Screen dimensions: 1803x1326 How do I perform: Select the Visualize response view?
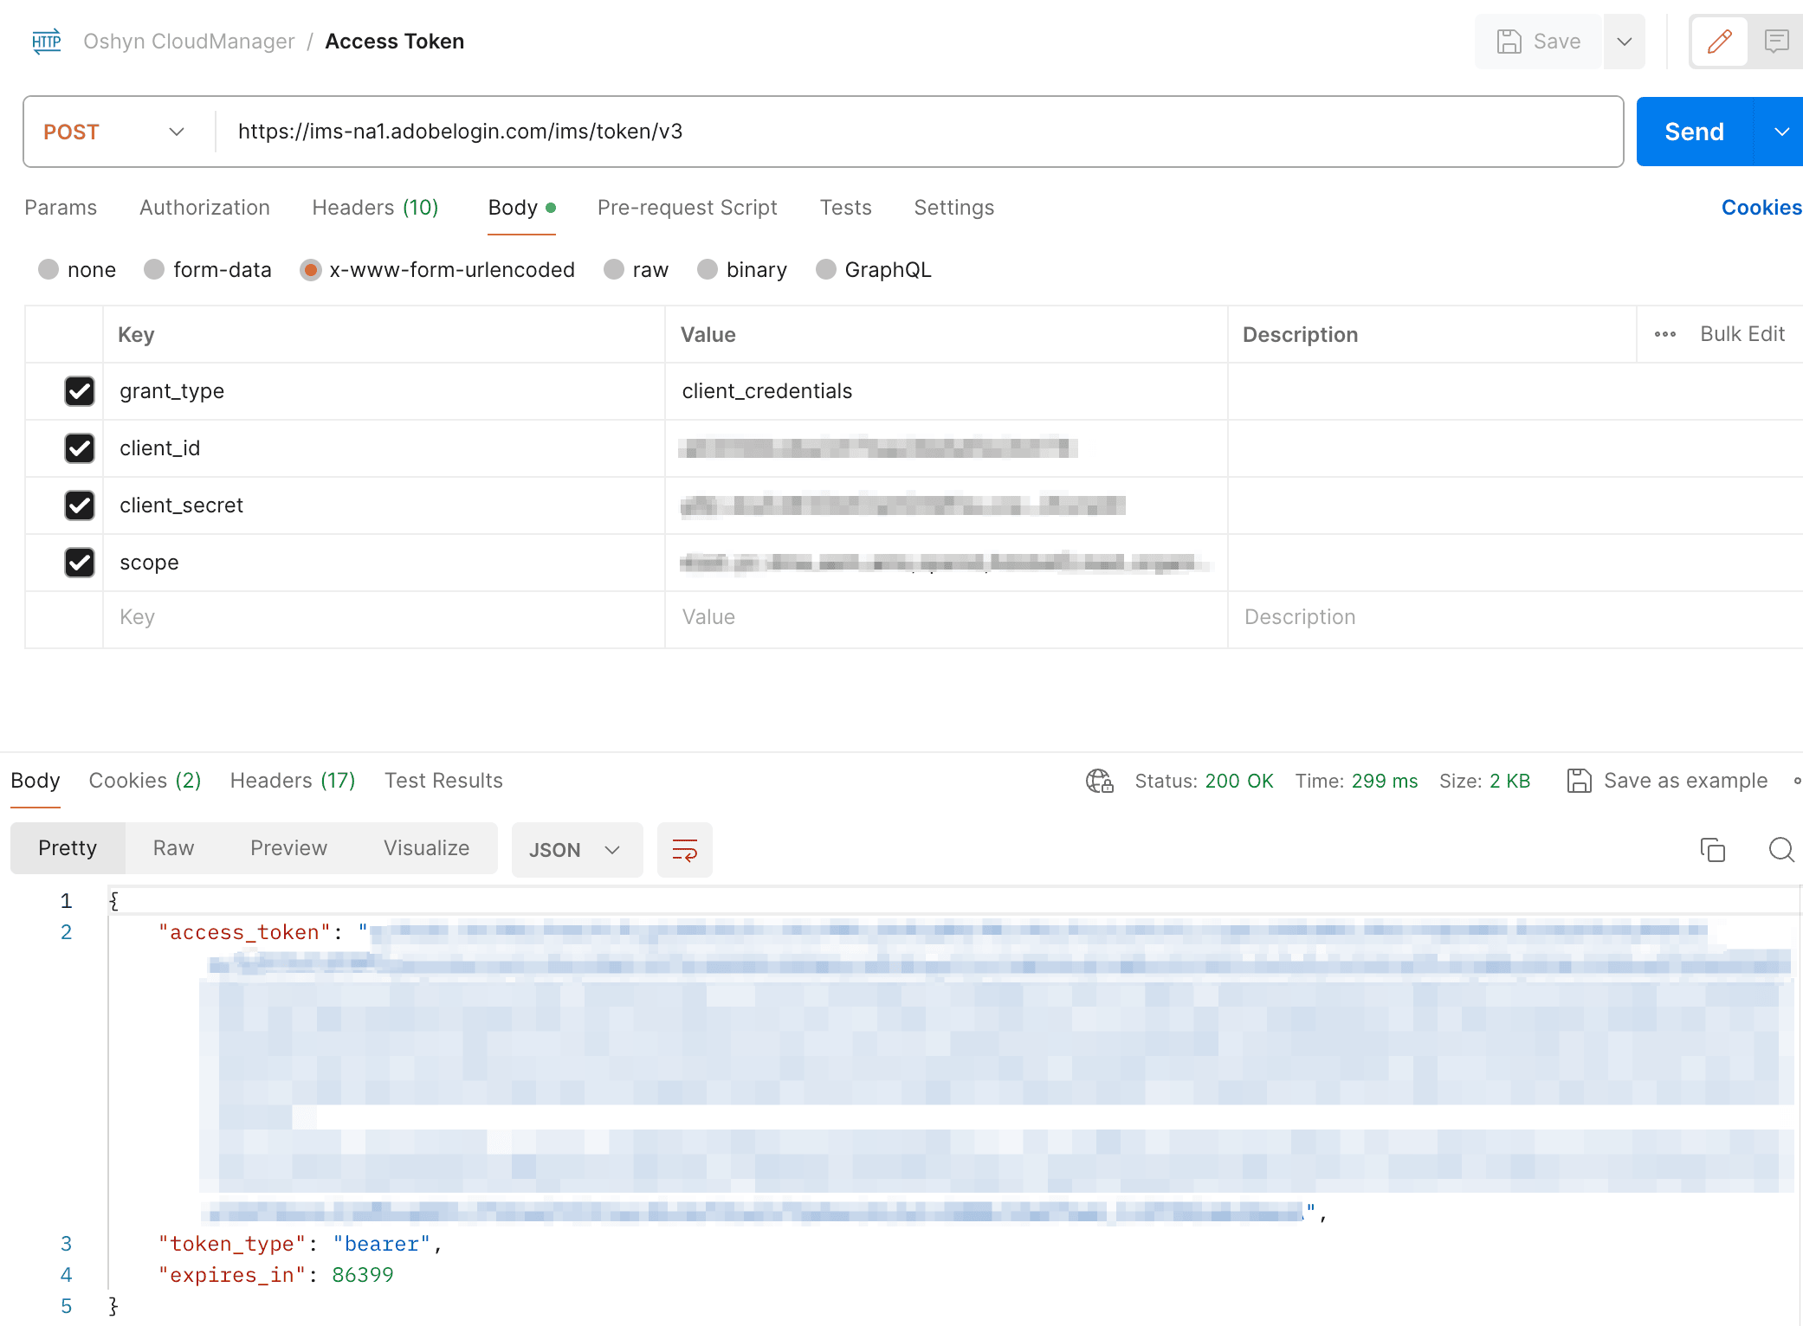426,848
